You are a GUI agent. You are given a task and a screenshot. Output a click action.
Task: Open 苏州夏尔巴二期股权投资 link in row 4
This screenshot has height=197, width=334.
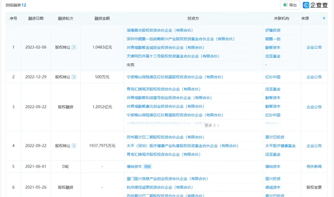(x=165, y=137)
